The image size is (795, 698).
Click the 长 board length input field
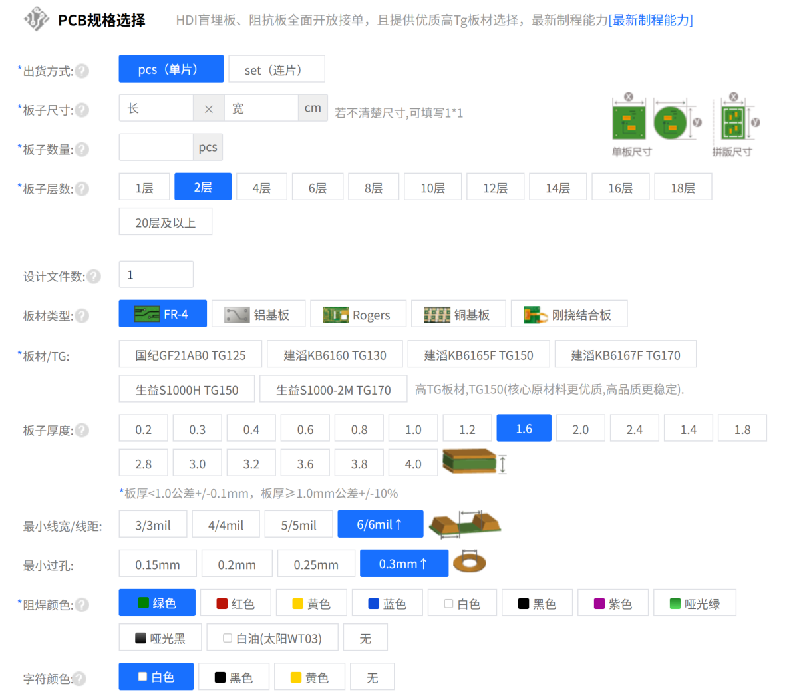pyautogui.click(x=156, y=108)
